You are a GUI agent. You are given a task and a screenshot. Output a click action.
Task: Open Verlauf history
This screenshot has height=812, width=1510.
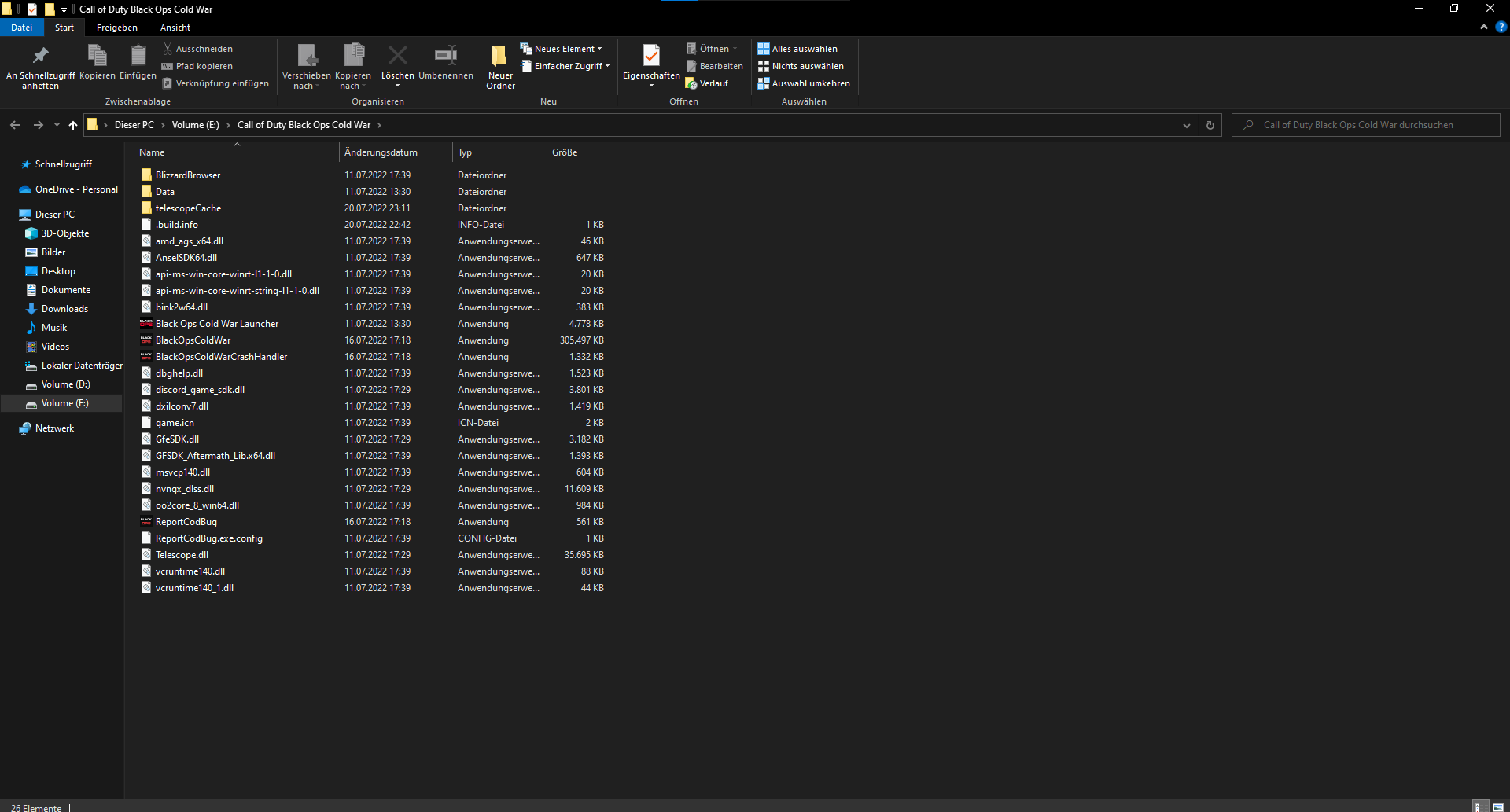(x=707, y=83)
